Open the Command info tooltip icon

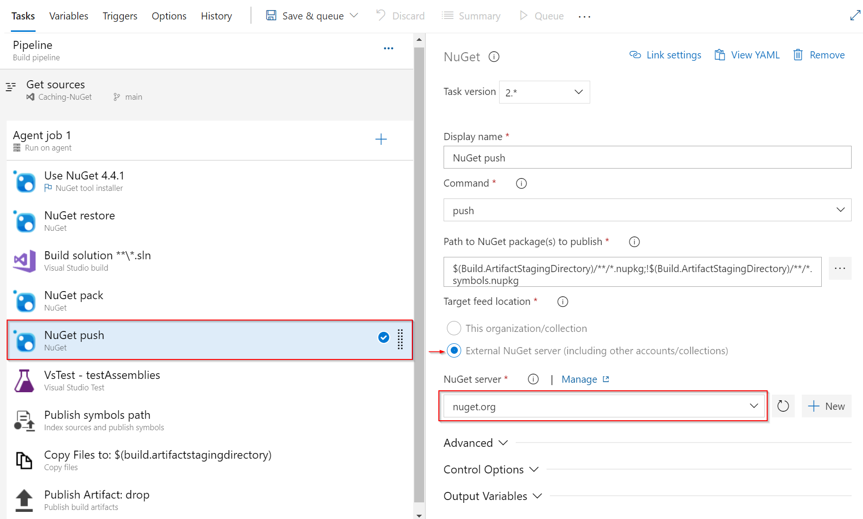coord(521,183)
